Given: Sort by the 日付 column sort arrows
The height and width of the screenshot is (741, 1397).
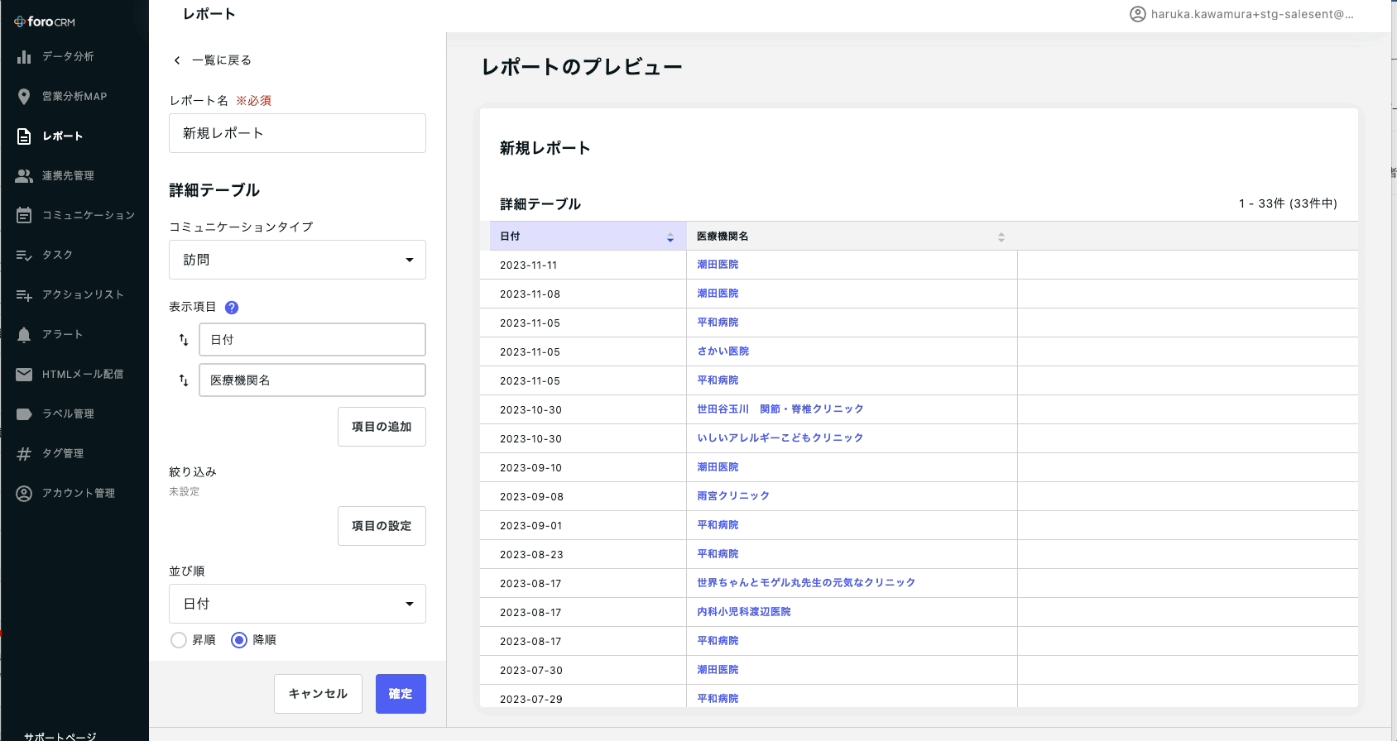Looking at the screenshot, I should (670, 237).
